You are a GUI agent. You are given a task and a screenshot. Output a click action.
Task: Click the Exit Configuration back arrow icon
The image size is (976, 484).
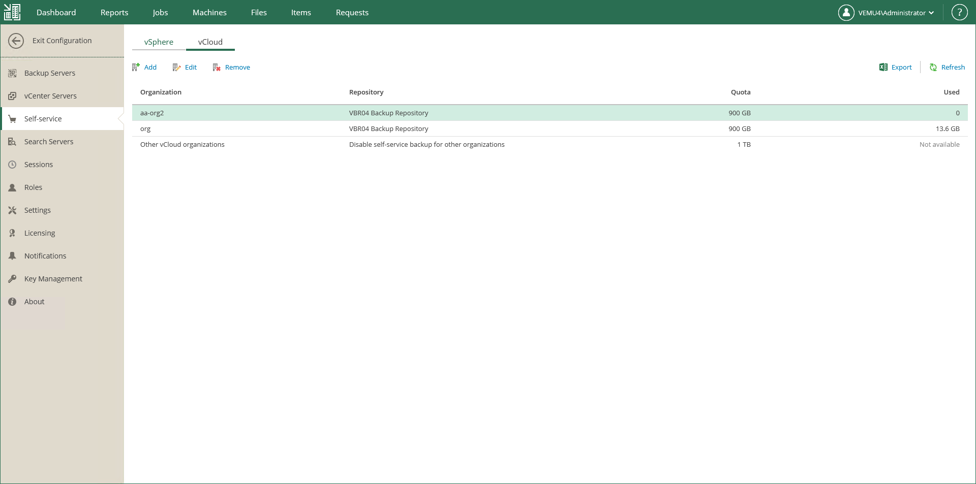[x=16, y=41]
